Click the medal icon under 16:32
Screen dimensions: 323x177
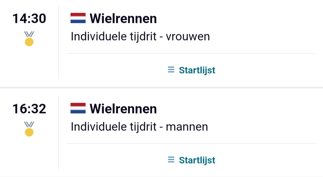29,129
